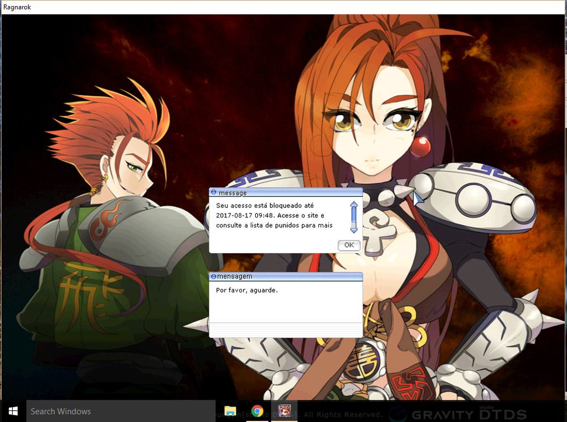Click the female character's red ball earring
The height and width of the screenshot is (422, 567).
coord(420,147)
